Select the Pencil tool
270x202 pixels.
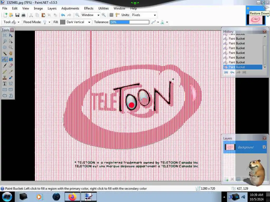click(5, 72)
